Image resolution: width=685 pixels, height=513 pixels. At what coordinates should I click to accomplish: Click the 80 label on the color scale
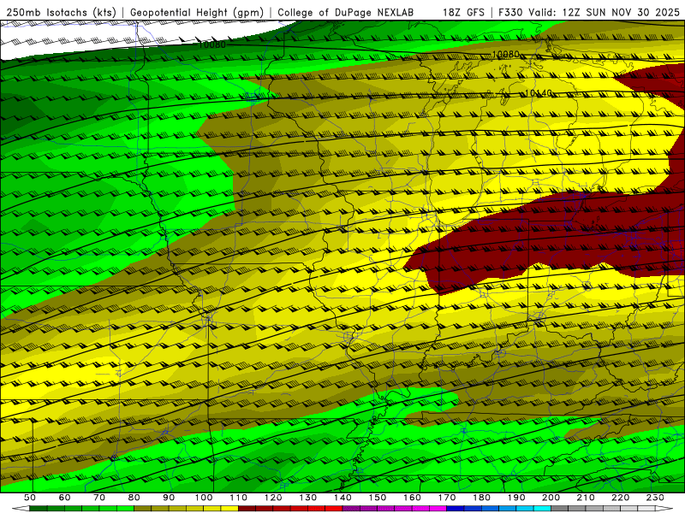click(x=134, y=498)
